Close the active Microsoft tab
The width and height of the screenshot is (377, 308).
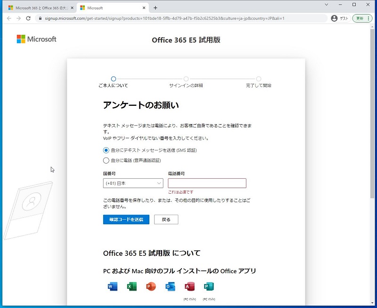(x=144, y=8)
